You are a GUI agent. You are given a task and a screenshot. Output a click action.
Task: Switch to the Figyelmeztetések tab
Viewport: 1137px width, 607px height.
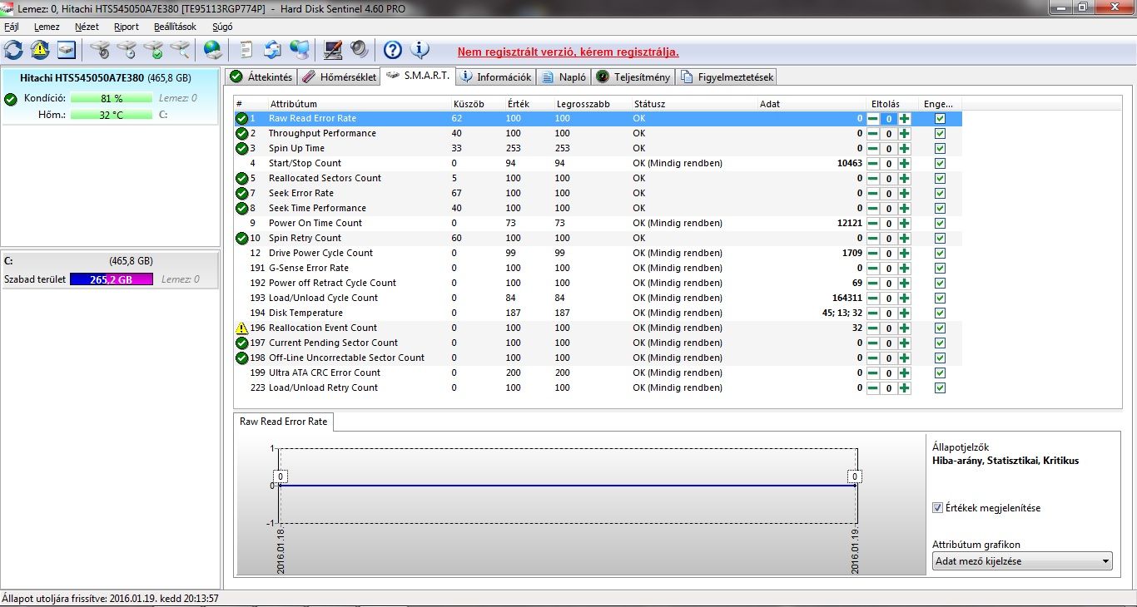click(727, 77)
